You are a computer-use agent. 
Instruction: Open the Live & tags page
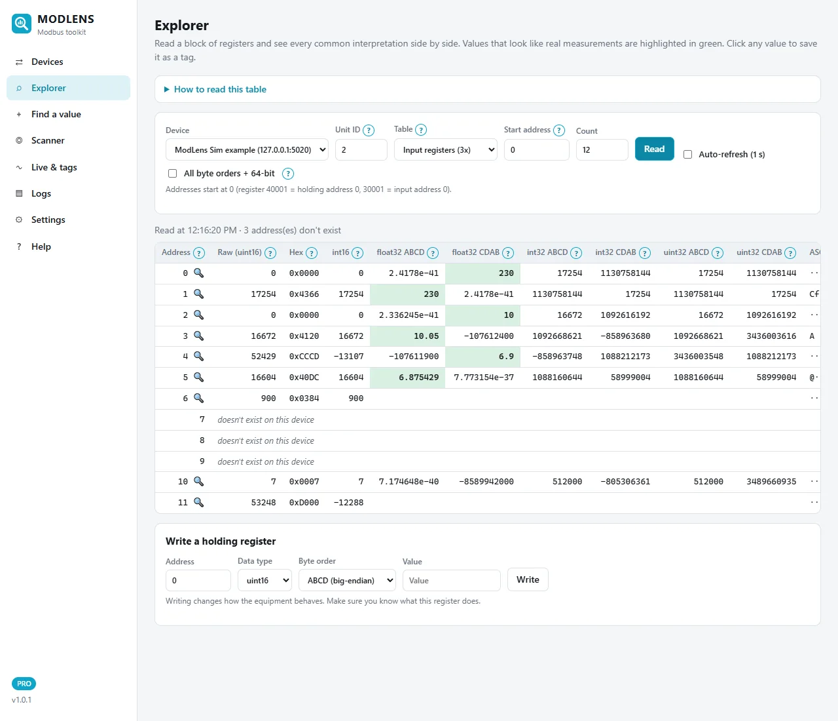(x=68, y=167)
